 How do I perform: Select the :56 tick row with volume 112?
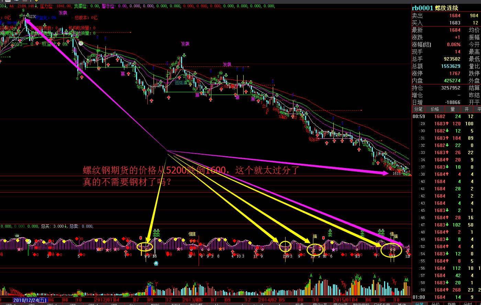point(446,268)
